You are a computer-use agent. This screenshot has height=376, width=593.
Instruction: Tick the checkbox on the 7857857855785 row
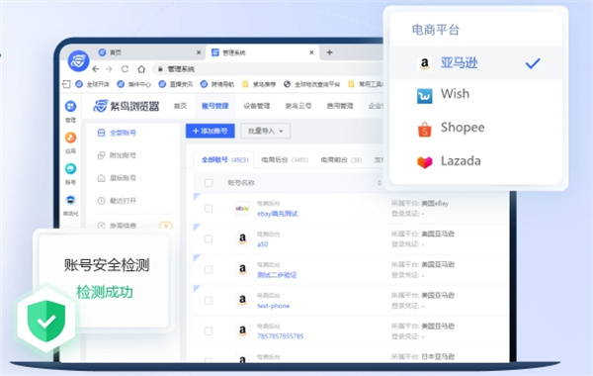tap(209, 330)
